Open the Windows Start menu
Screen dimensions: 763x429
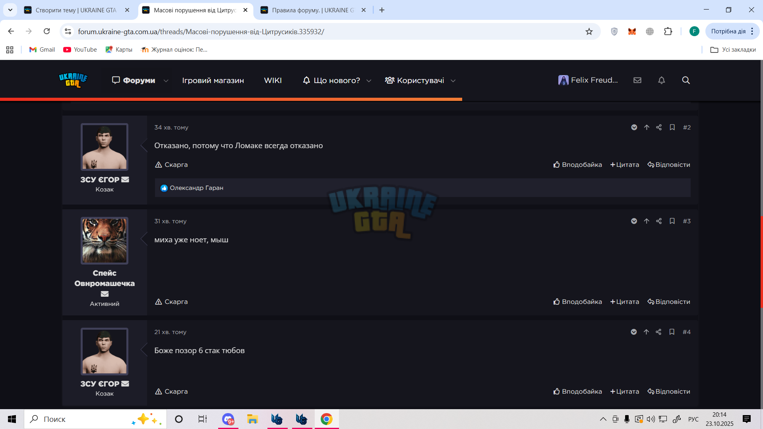[12, 419]
